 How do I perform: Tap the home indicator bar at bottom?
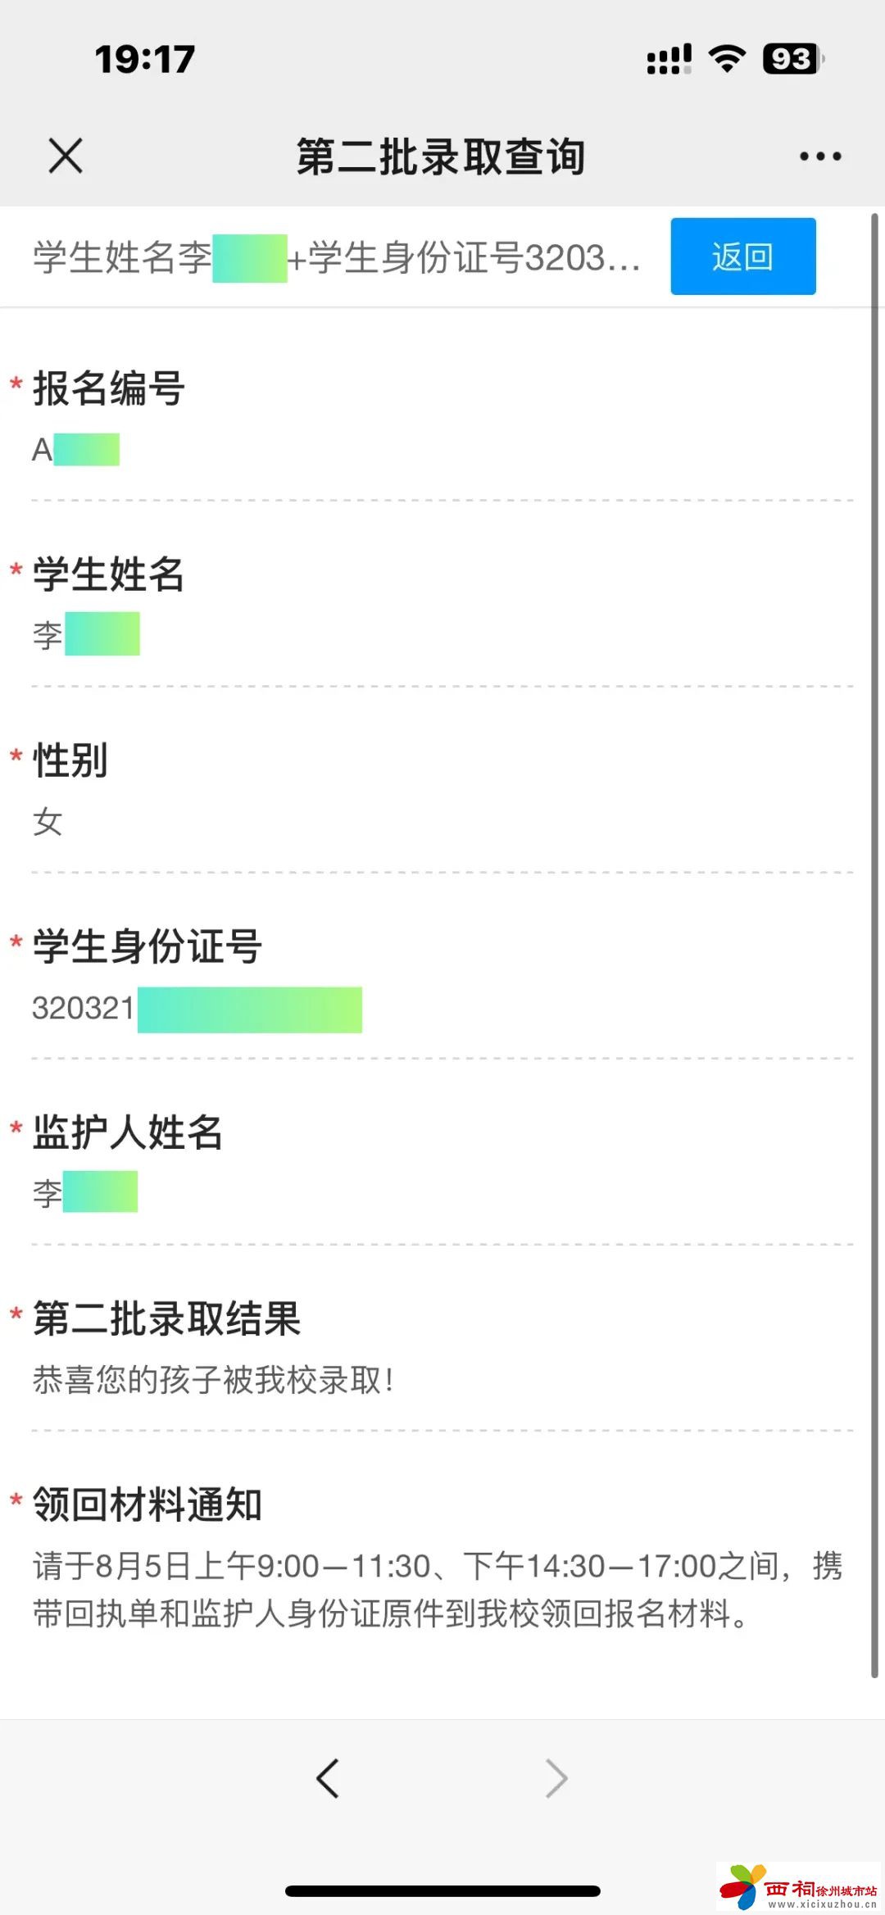click(x=442, y=1891)
